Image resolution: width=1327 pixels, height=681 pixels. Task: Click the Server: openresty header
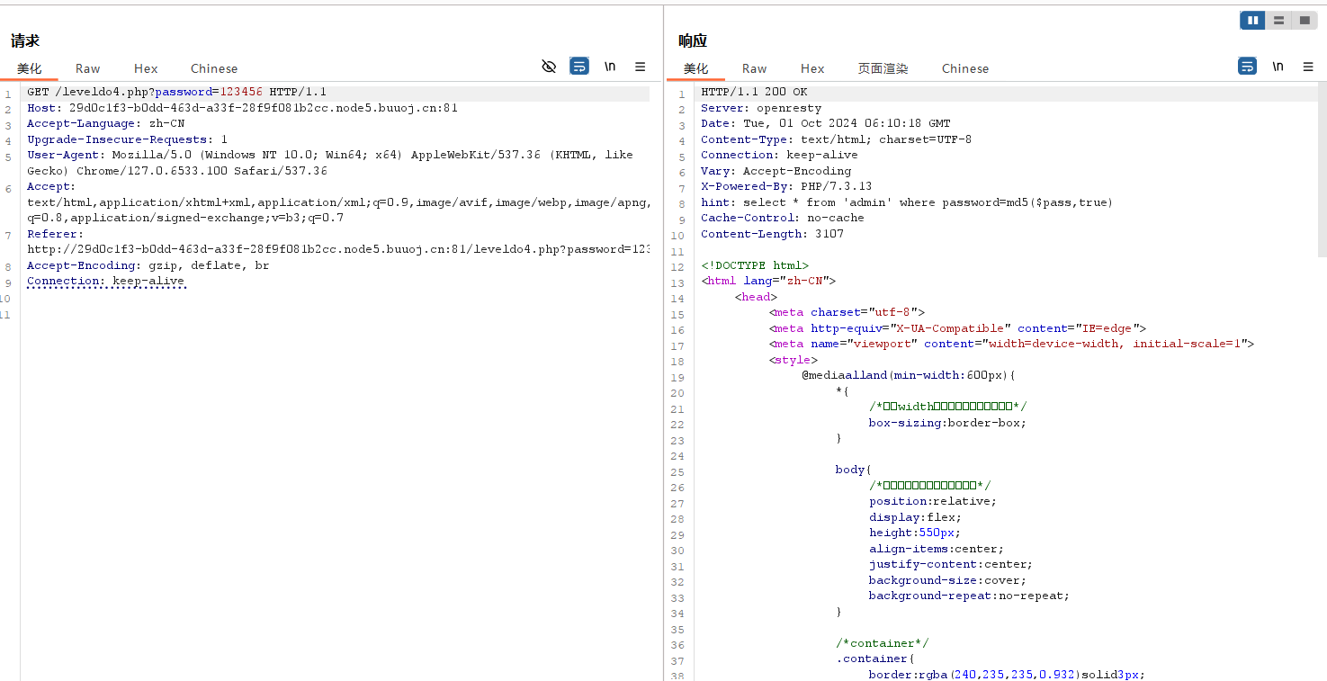coord(761,108)
